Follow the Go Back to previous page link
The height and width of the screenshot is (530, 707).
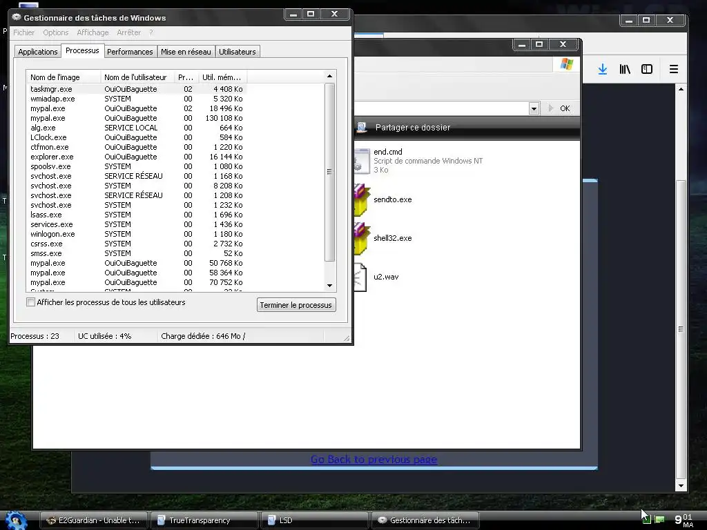pyautogui.click(x=374, y=459)
